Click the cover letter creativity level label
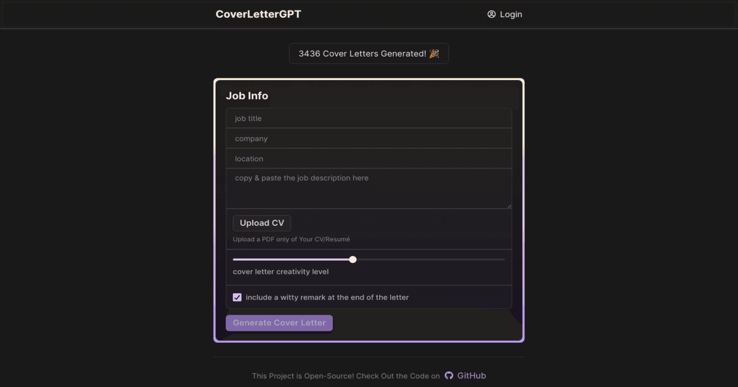Image resolution: width=738 pixels, height=387 pixels. 280,272
